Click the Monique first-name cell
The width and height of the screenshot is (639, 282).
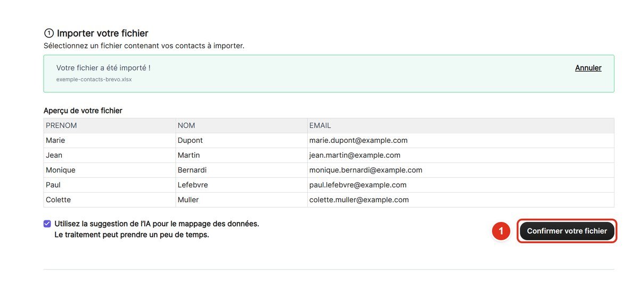click(110, 170)
